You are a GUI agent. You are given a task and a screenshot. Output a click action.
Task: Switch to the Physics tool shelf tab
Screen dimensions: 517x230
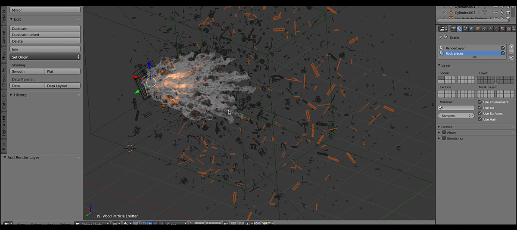[x=4, y=56]
